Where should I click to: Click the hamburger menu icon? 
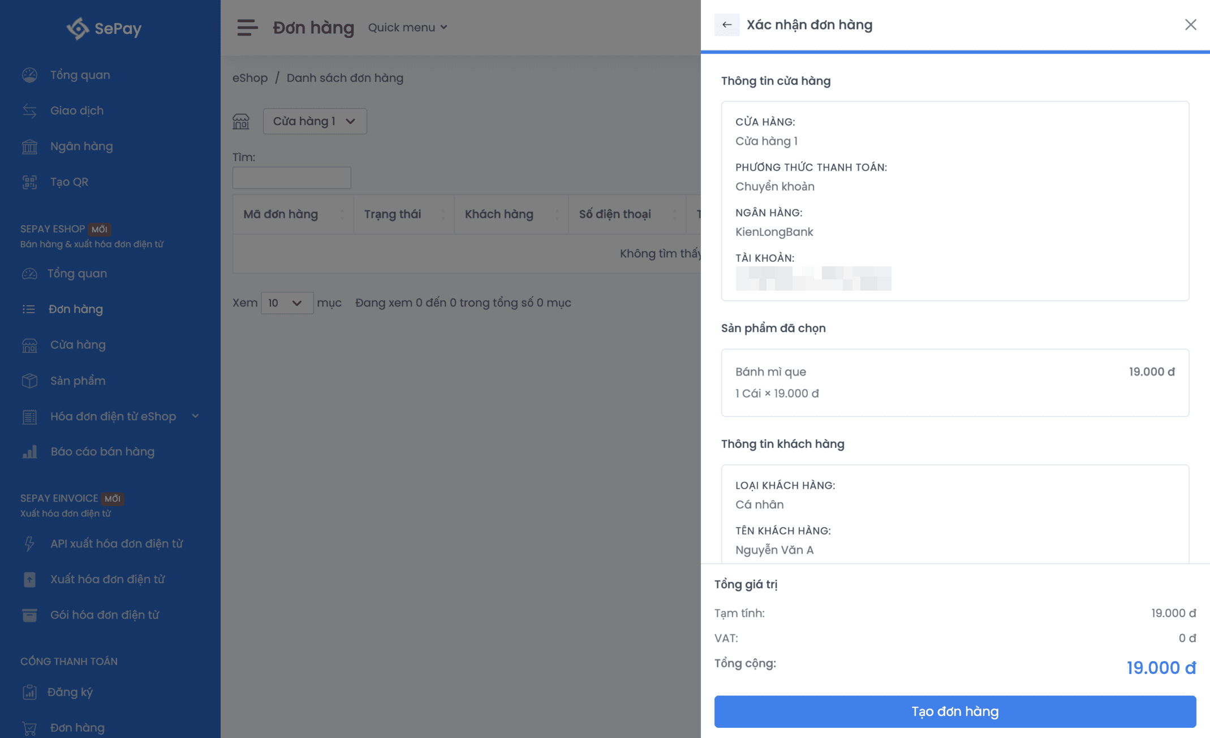click(x=247, y=27)
